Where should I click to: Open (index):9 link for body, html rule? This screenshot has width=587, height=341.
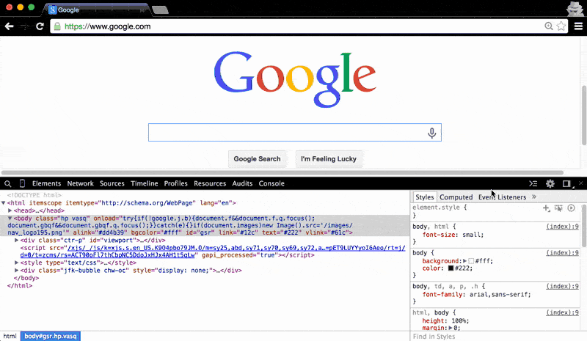click(x=562, y=227)
